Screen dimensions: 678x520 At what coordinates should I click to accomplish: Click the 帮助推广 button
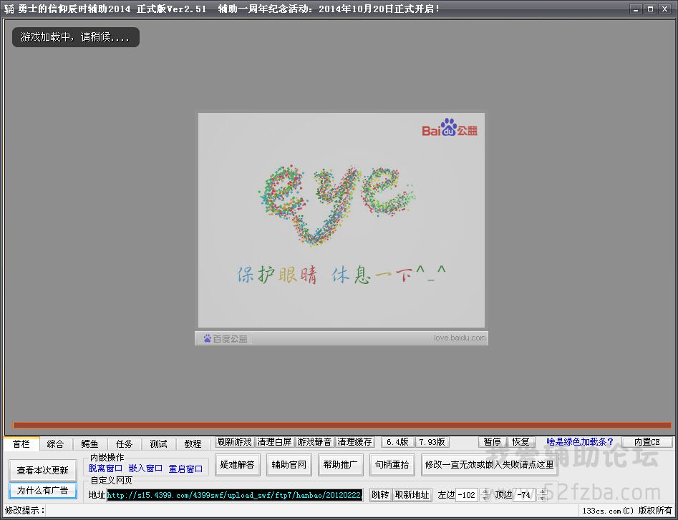click(340, 465)
